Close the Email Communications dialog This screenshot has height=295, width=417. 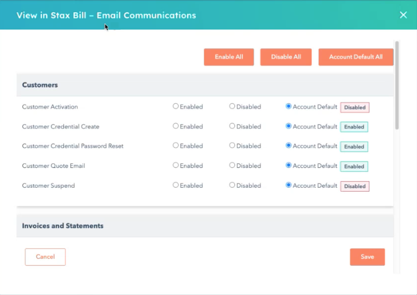tap(403, 15)
